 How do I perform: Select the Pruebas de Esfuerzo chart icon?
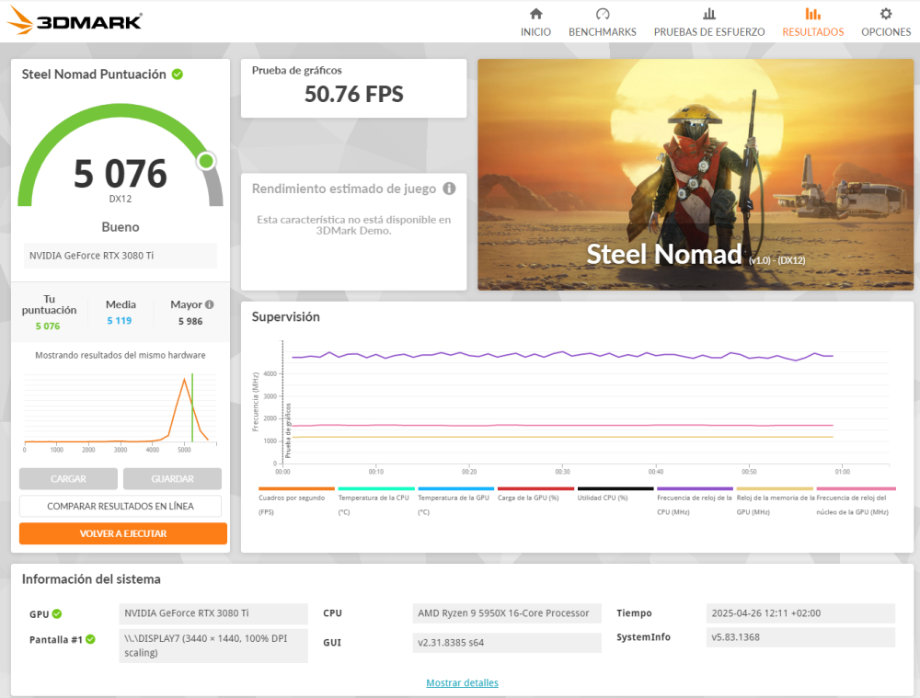(708, 14)
